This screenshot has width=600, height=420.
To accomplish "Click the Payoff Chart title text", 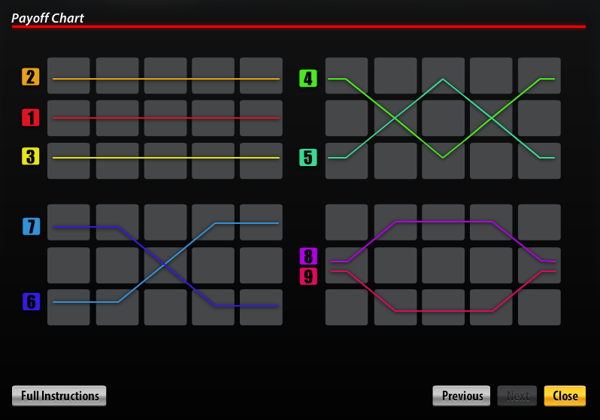I will pos(47,18).
